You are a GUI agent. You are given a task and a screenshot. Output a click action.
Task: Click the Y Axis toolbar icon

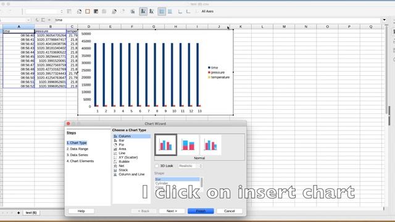pos(188,11)
